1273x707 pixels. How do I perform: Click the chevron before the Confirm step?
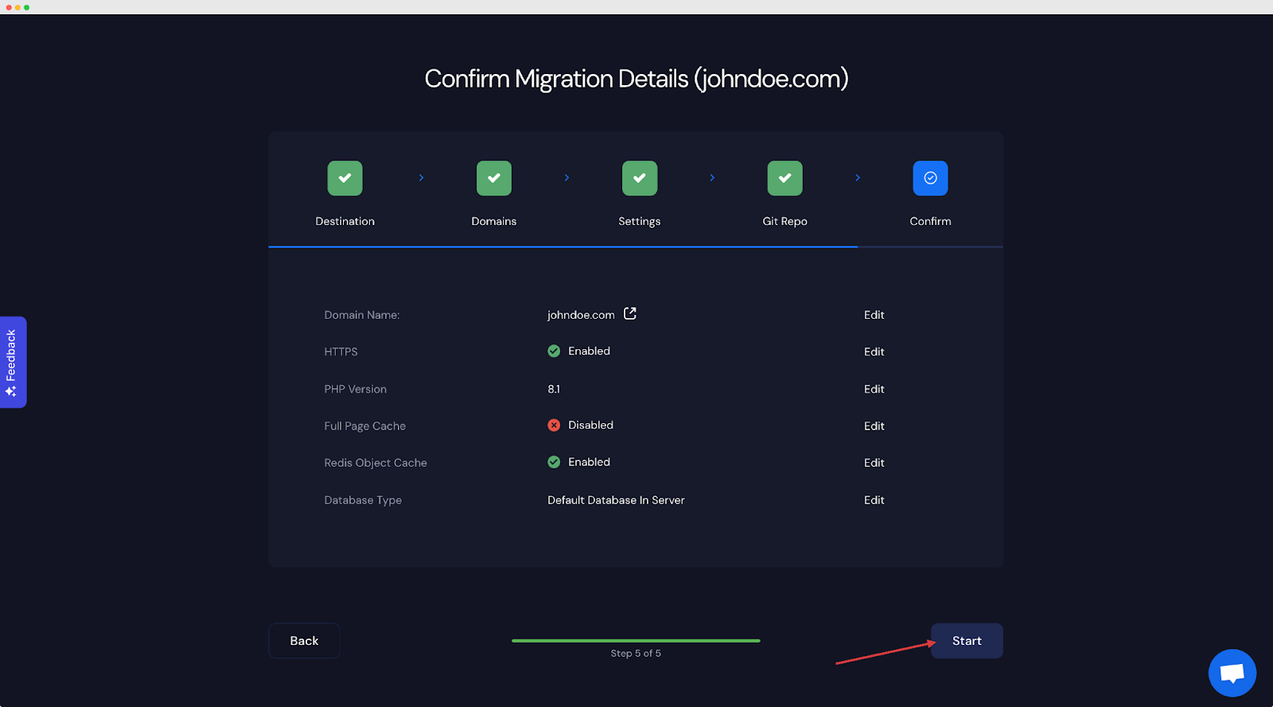(857, 177)
